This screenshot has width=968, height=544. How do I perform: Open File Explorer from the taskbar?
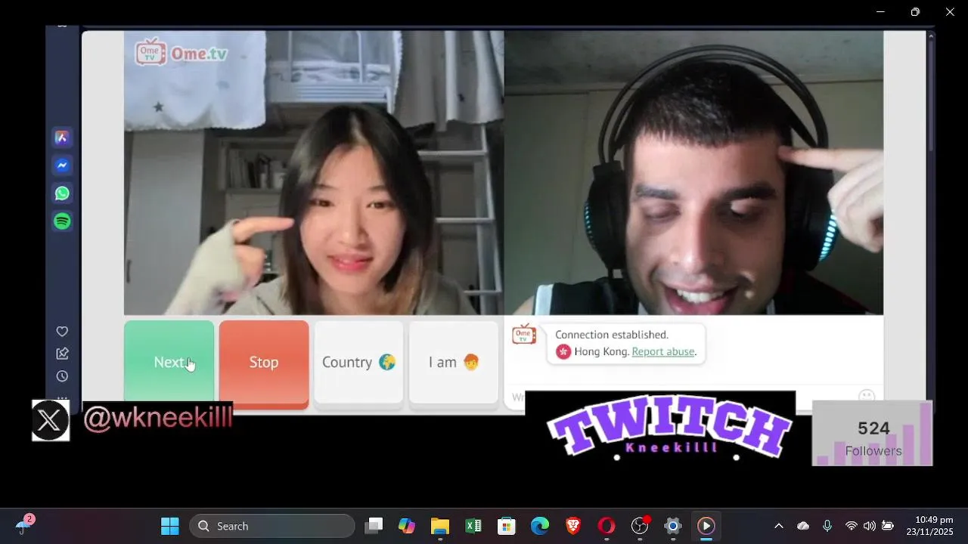coord(440,526)
